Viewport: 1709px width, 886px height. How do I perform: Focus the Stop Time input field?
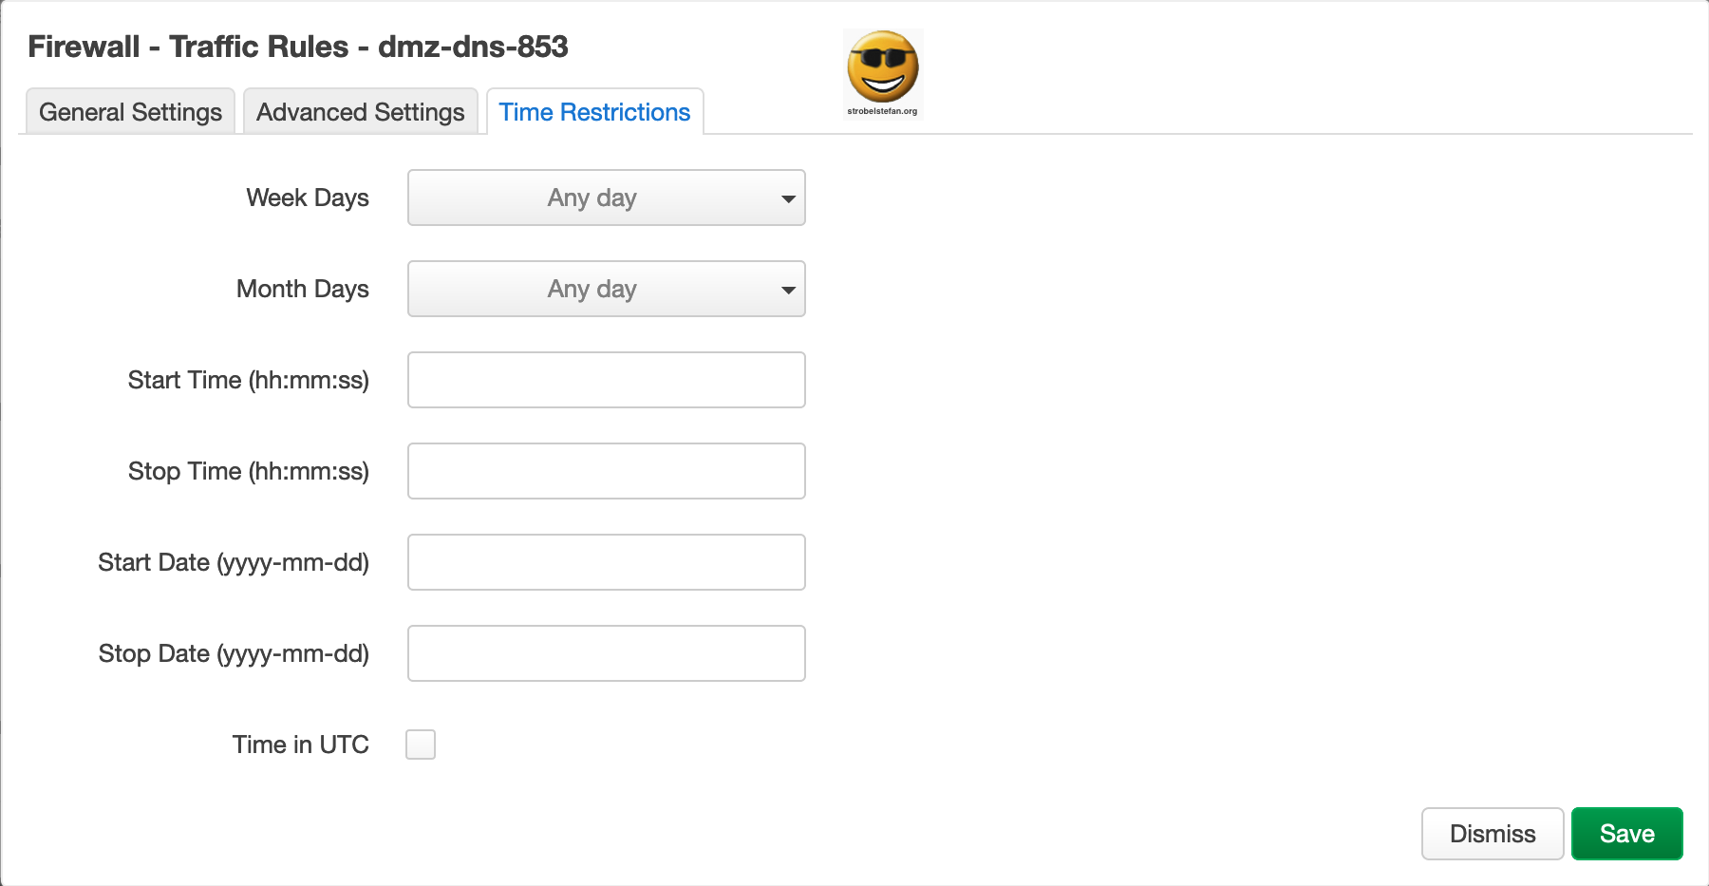[606, 471]
